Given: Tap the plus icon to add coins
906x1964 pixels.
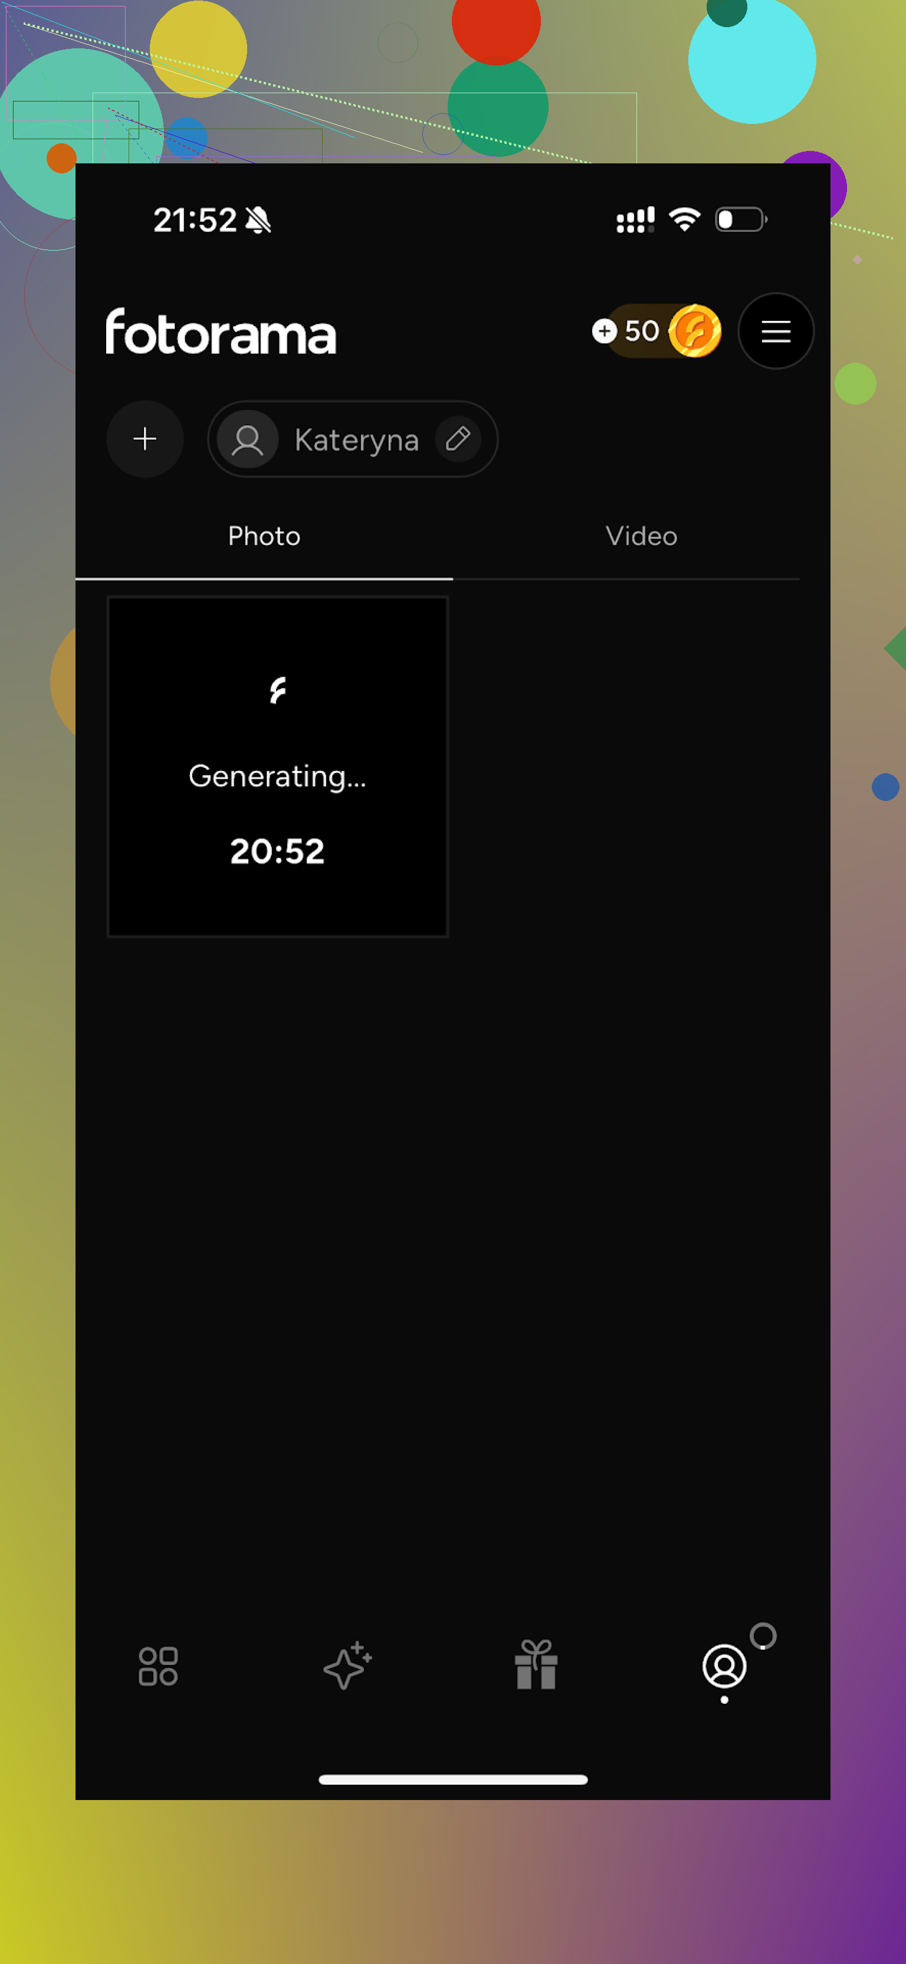Looking at the screenshot, I should (604, 331).
